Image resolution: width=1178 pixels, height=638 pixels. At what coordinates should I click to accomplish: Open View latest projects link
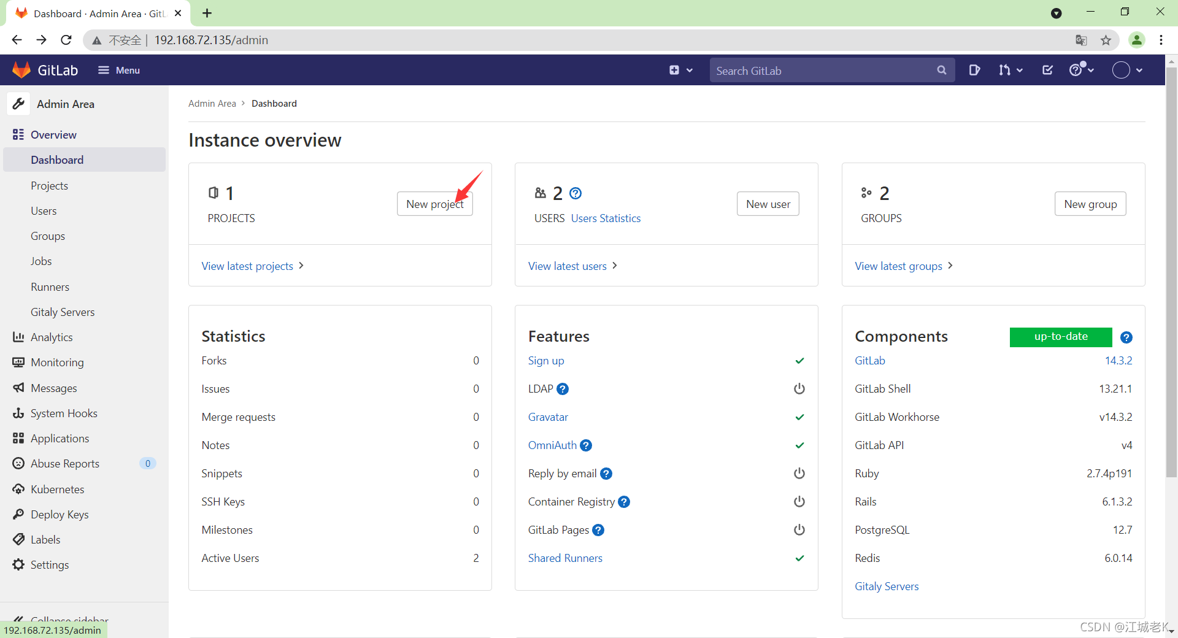[253, 266]
